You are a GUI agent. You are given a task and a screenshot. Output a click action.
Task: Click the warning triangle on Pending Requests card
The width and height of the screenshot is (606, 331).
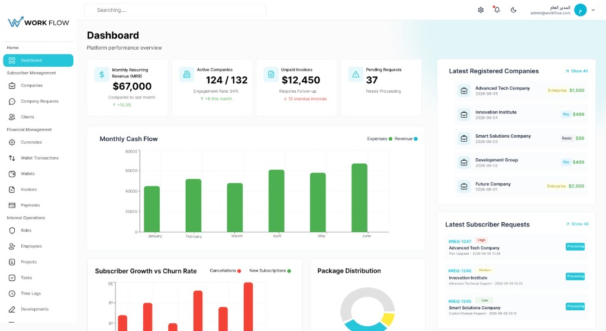tap(356, 74)
